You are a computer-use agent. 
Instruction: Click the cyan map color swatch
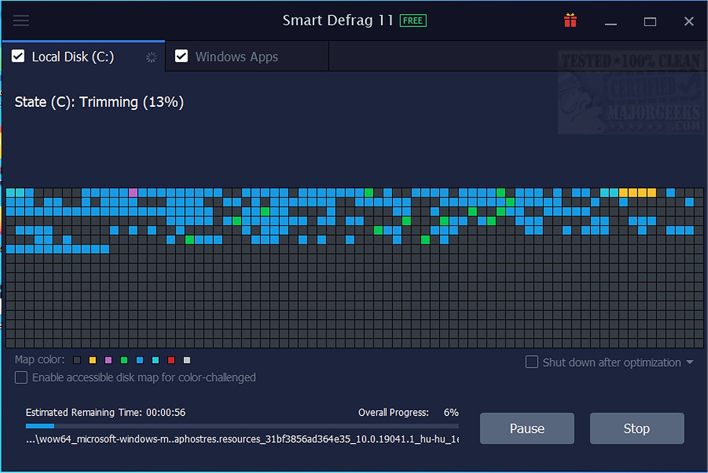[156, 360]
